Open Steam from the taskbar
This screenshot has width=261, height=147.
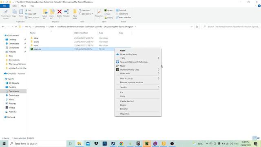(x=113, y=143)
